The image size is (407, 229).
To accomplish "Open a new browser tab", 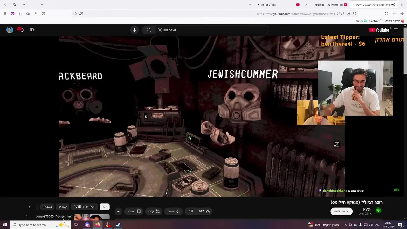I will pyautogui.click(x=250, y=5).
